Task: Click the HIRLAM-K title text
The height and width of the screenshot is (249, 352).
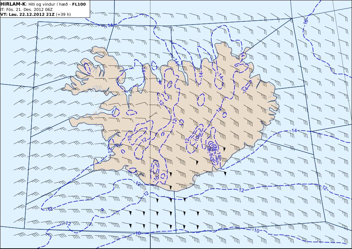Action: pos(13,4)
